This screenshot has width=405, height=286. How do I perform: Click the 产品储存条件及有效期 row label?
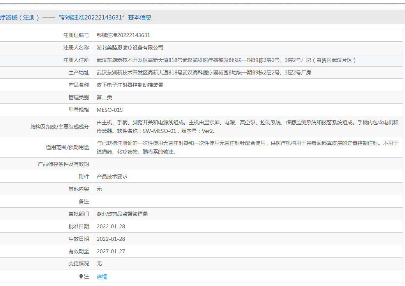63,164
